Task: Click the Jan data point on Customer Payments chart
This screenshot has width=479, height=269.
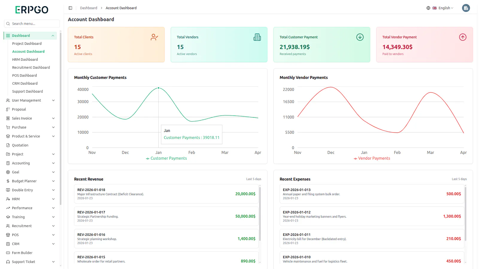Action: (158, 88)
